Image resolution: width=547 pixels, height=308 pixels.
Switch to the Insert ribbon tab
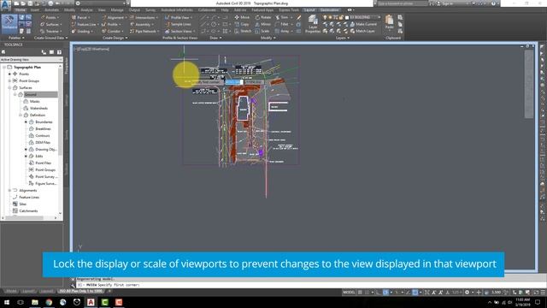pos(35,10)
